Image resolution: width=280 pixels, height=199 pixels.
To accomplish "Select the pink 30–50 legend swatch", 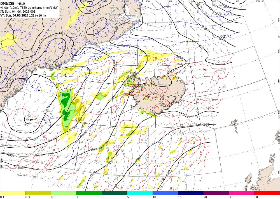I will tap(242, 193).
